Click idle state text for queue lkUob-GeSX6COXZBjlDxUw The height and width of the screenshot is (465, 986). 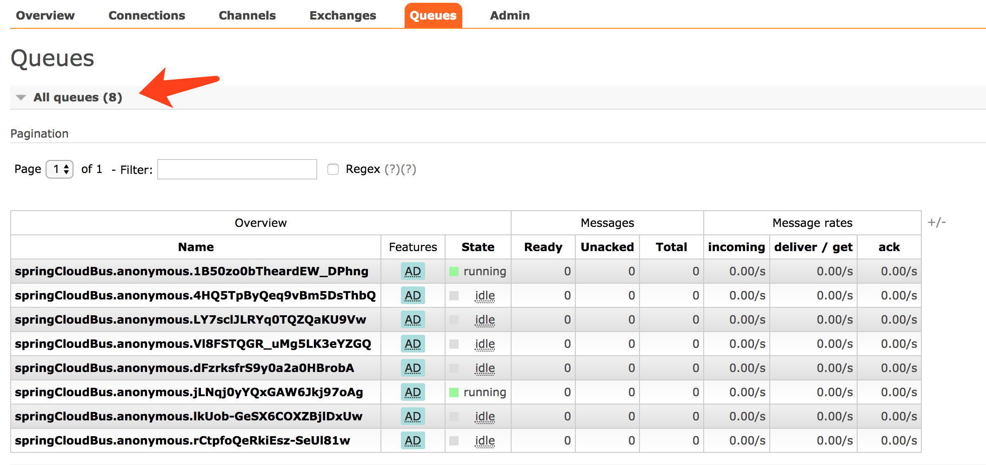pyautogui.click(x=485, y=417)
